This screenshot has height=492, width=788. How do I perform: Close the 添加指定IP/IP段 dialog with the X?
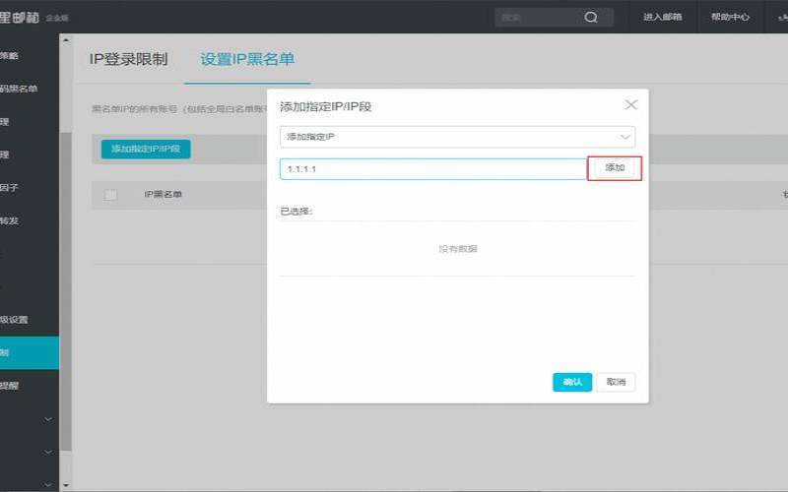click(x=630, y=104)
